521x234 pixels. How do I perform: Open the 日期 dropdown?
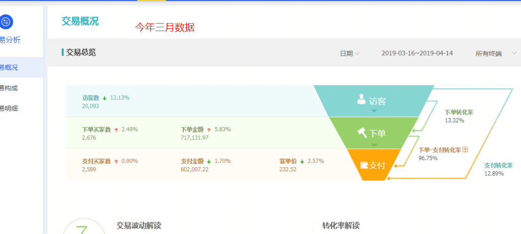point(350,53)
